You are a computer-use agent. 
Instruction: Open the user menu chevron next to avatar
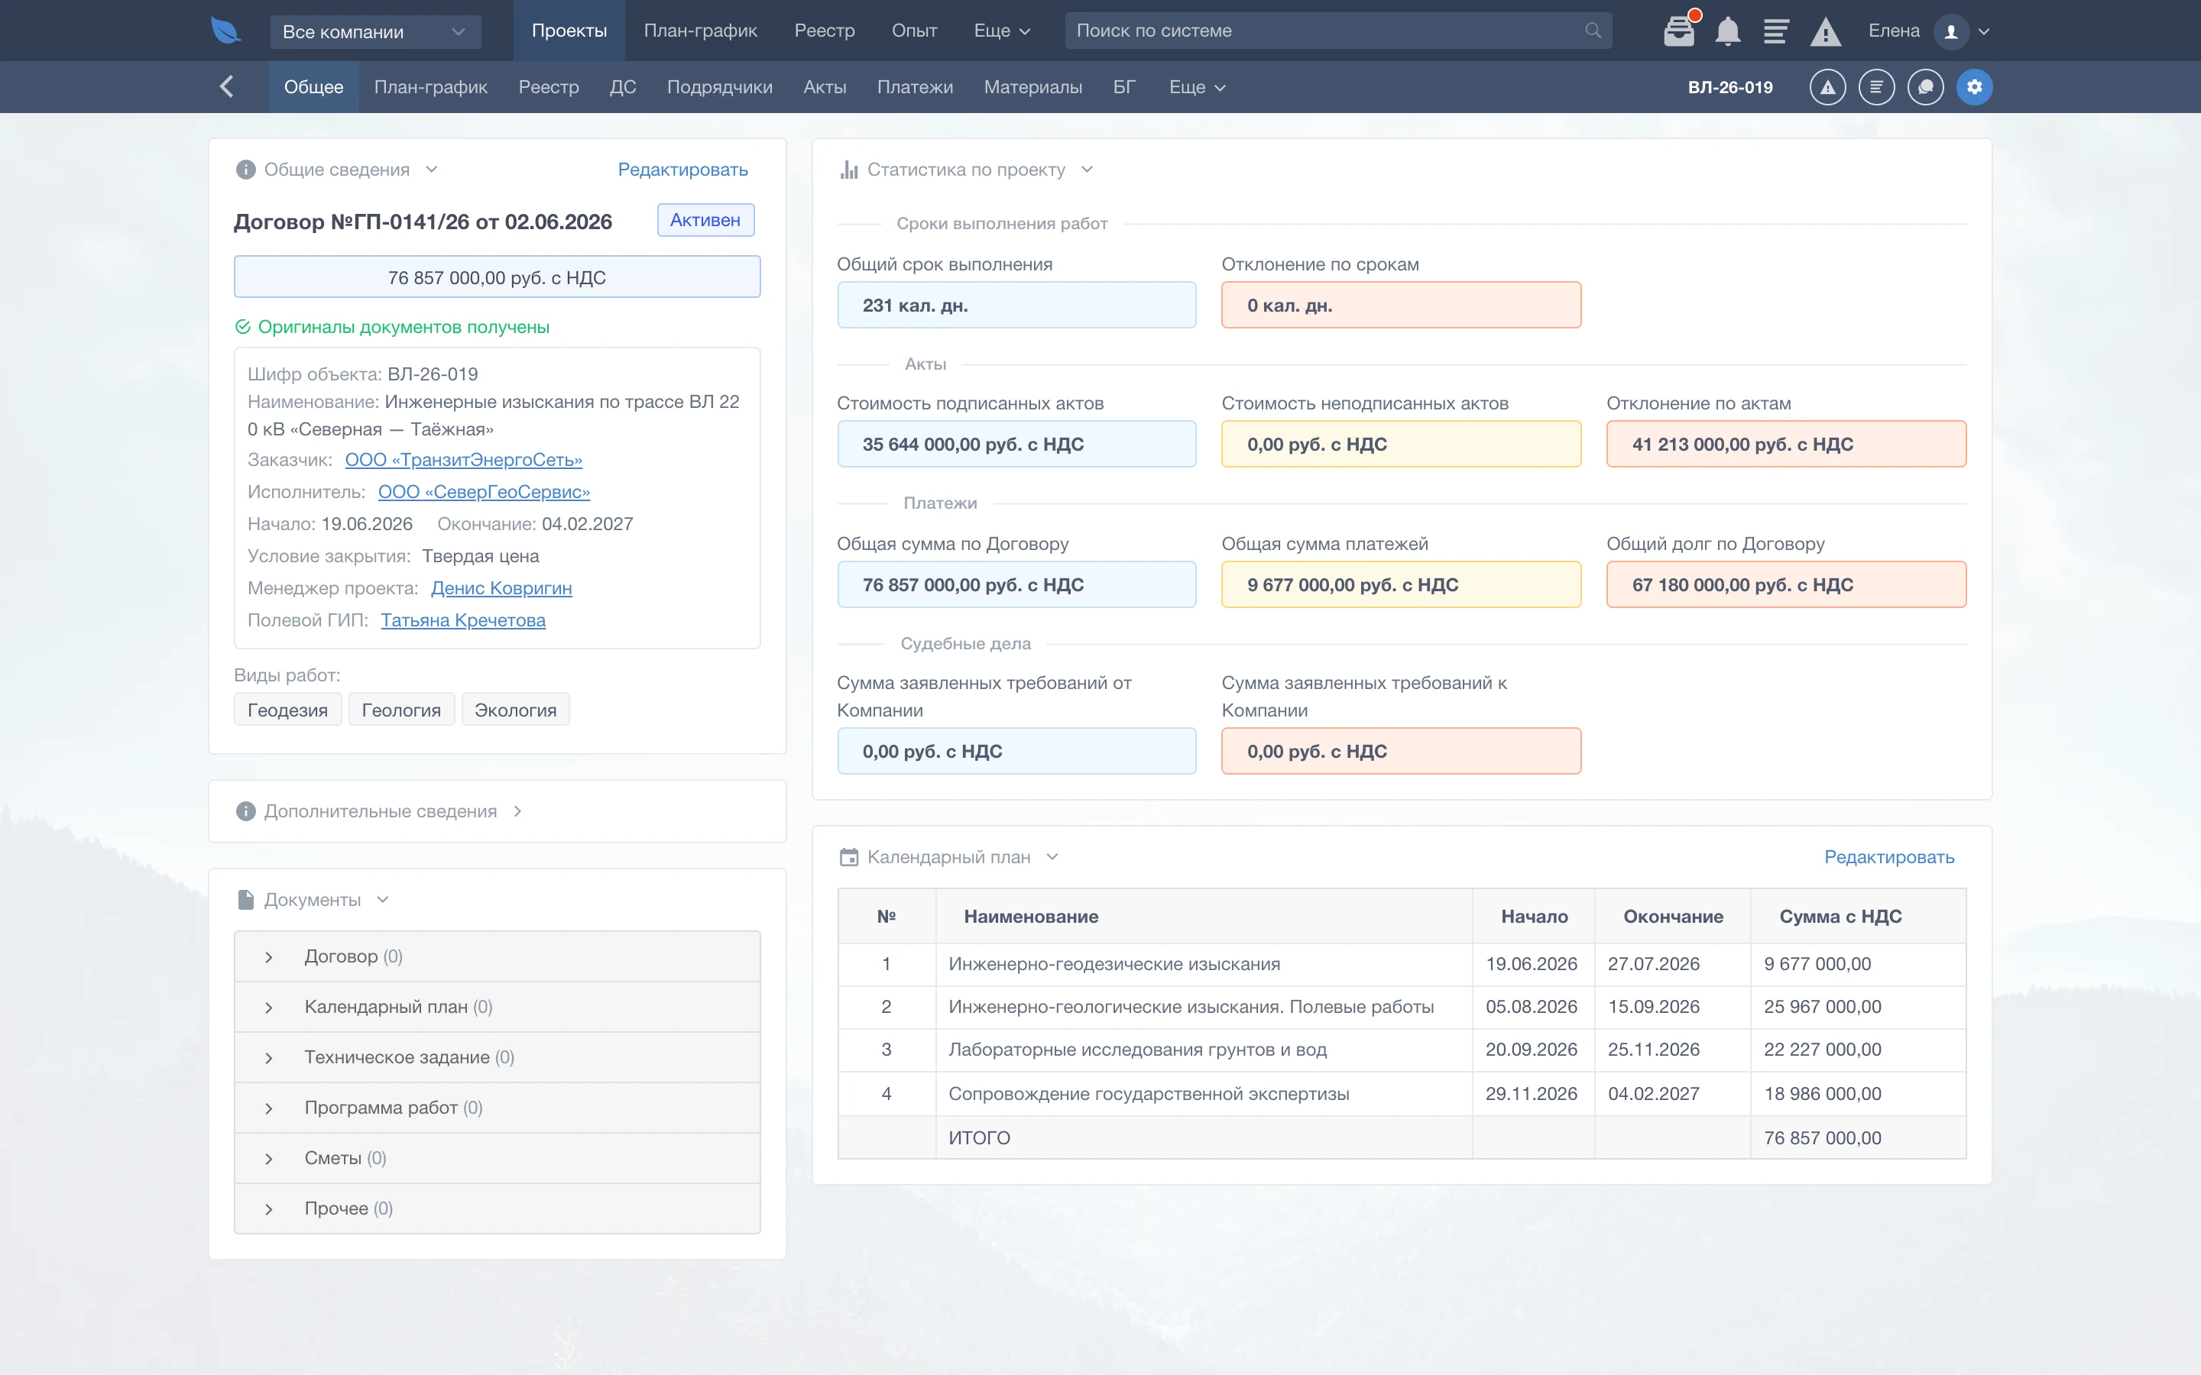1985,31
